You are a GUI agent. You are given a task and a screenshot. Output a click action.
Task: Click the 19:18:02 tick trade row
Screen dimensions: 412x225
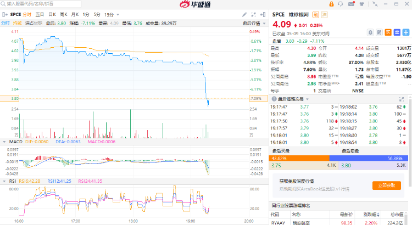[x=373, y=107]
